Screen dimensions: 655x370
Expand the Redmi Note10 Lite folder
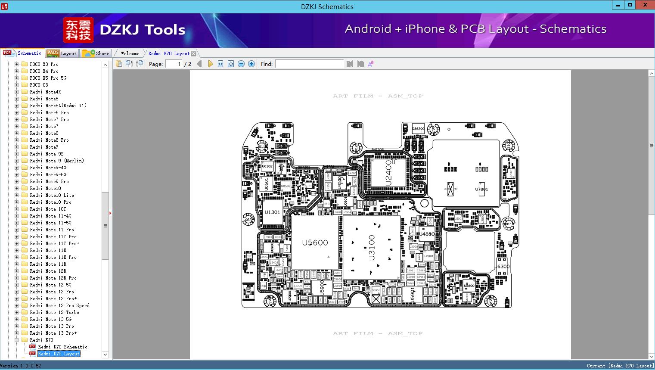pyautogui.click(x=16, y=195)
